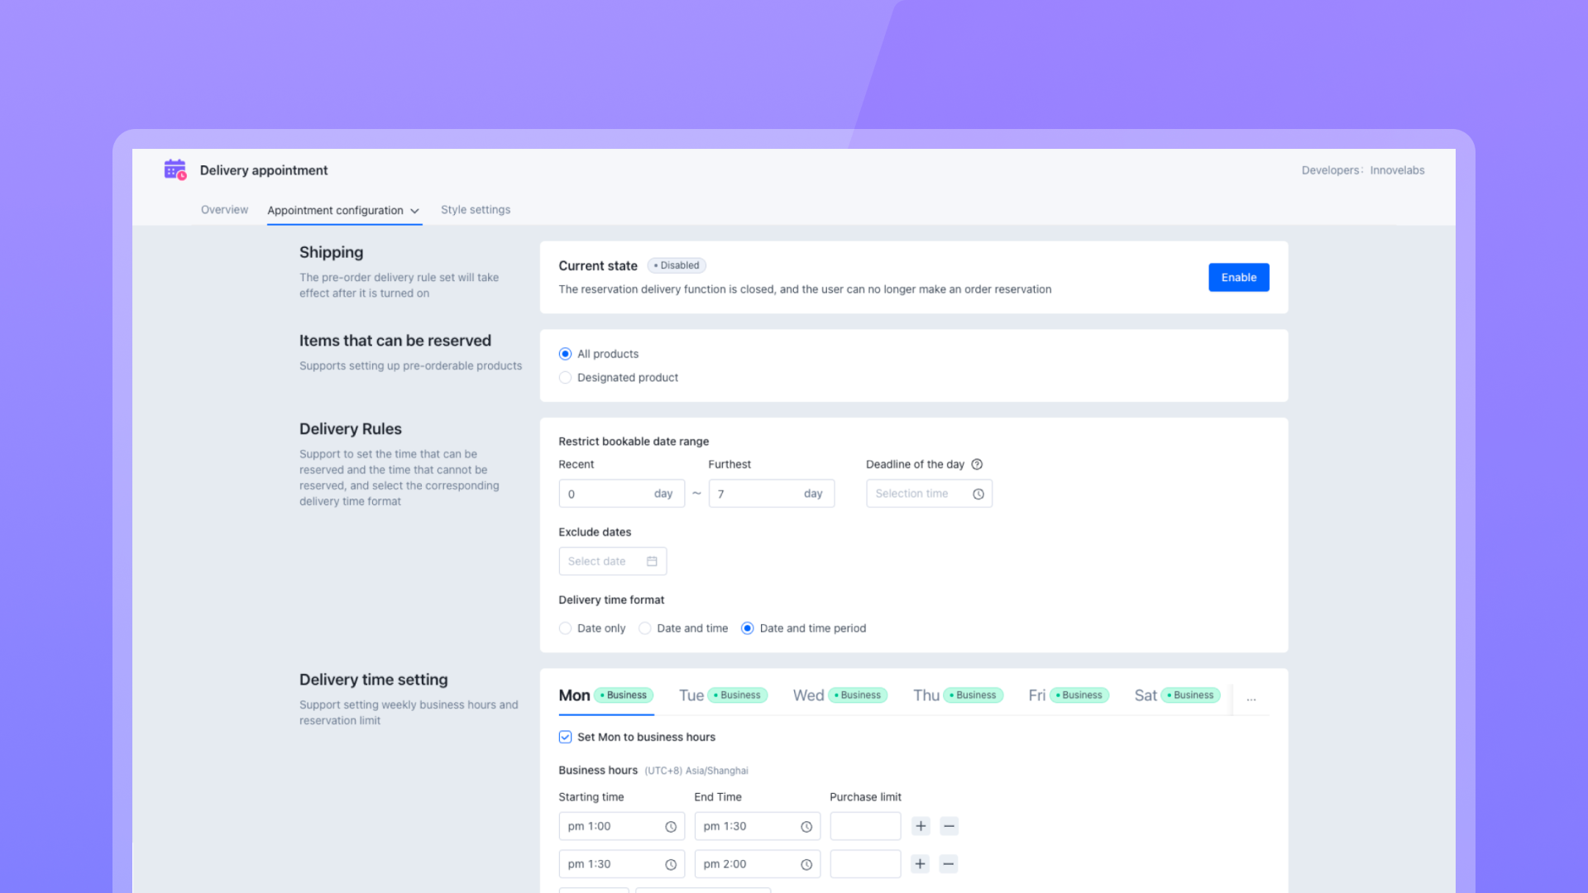Select the Designated product radio option
This screenshot has height=893, width=1588.
click(x=566, y=378)
